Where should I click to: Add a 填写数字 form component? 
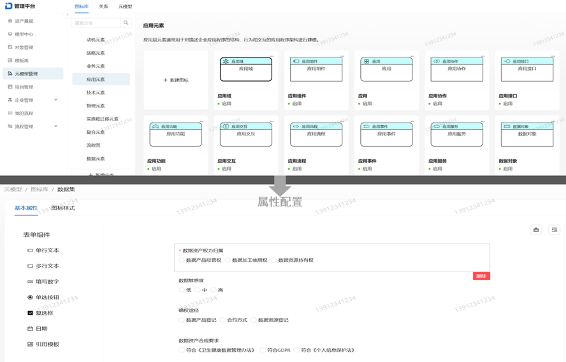43,282
